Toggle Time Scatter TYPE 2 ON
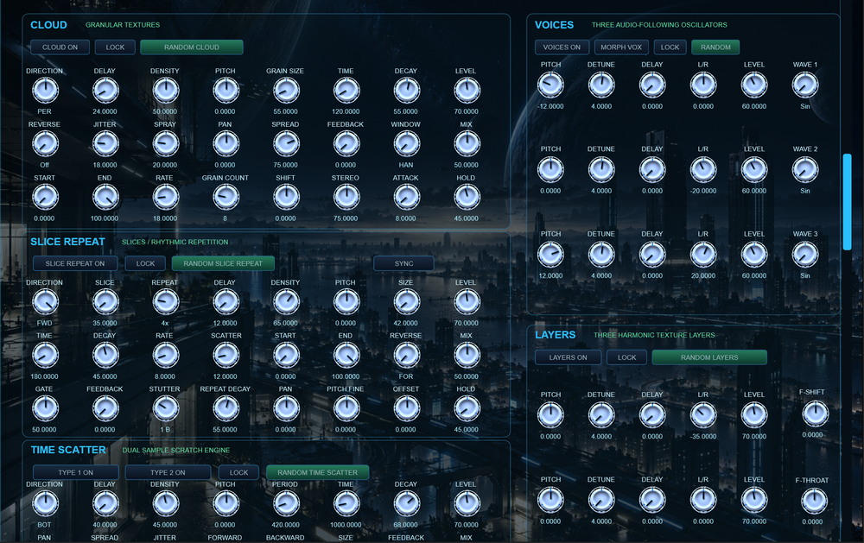 coord(168,472)
